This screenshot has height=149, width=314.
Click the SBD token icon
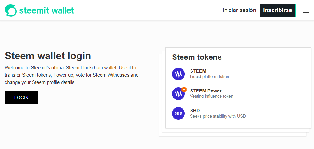[178, 113]
